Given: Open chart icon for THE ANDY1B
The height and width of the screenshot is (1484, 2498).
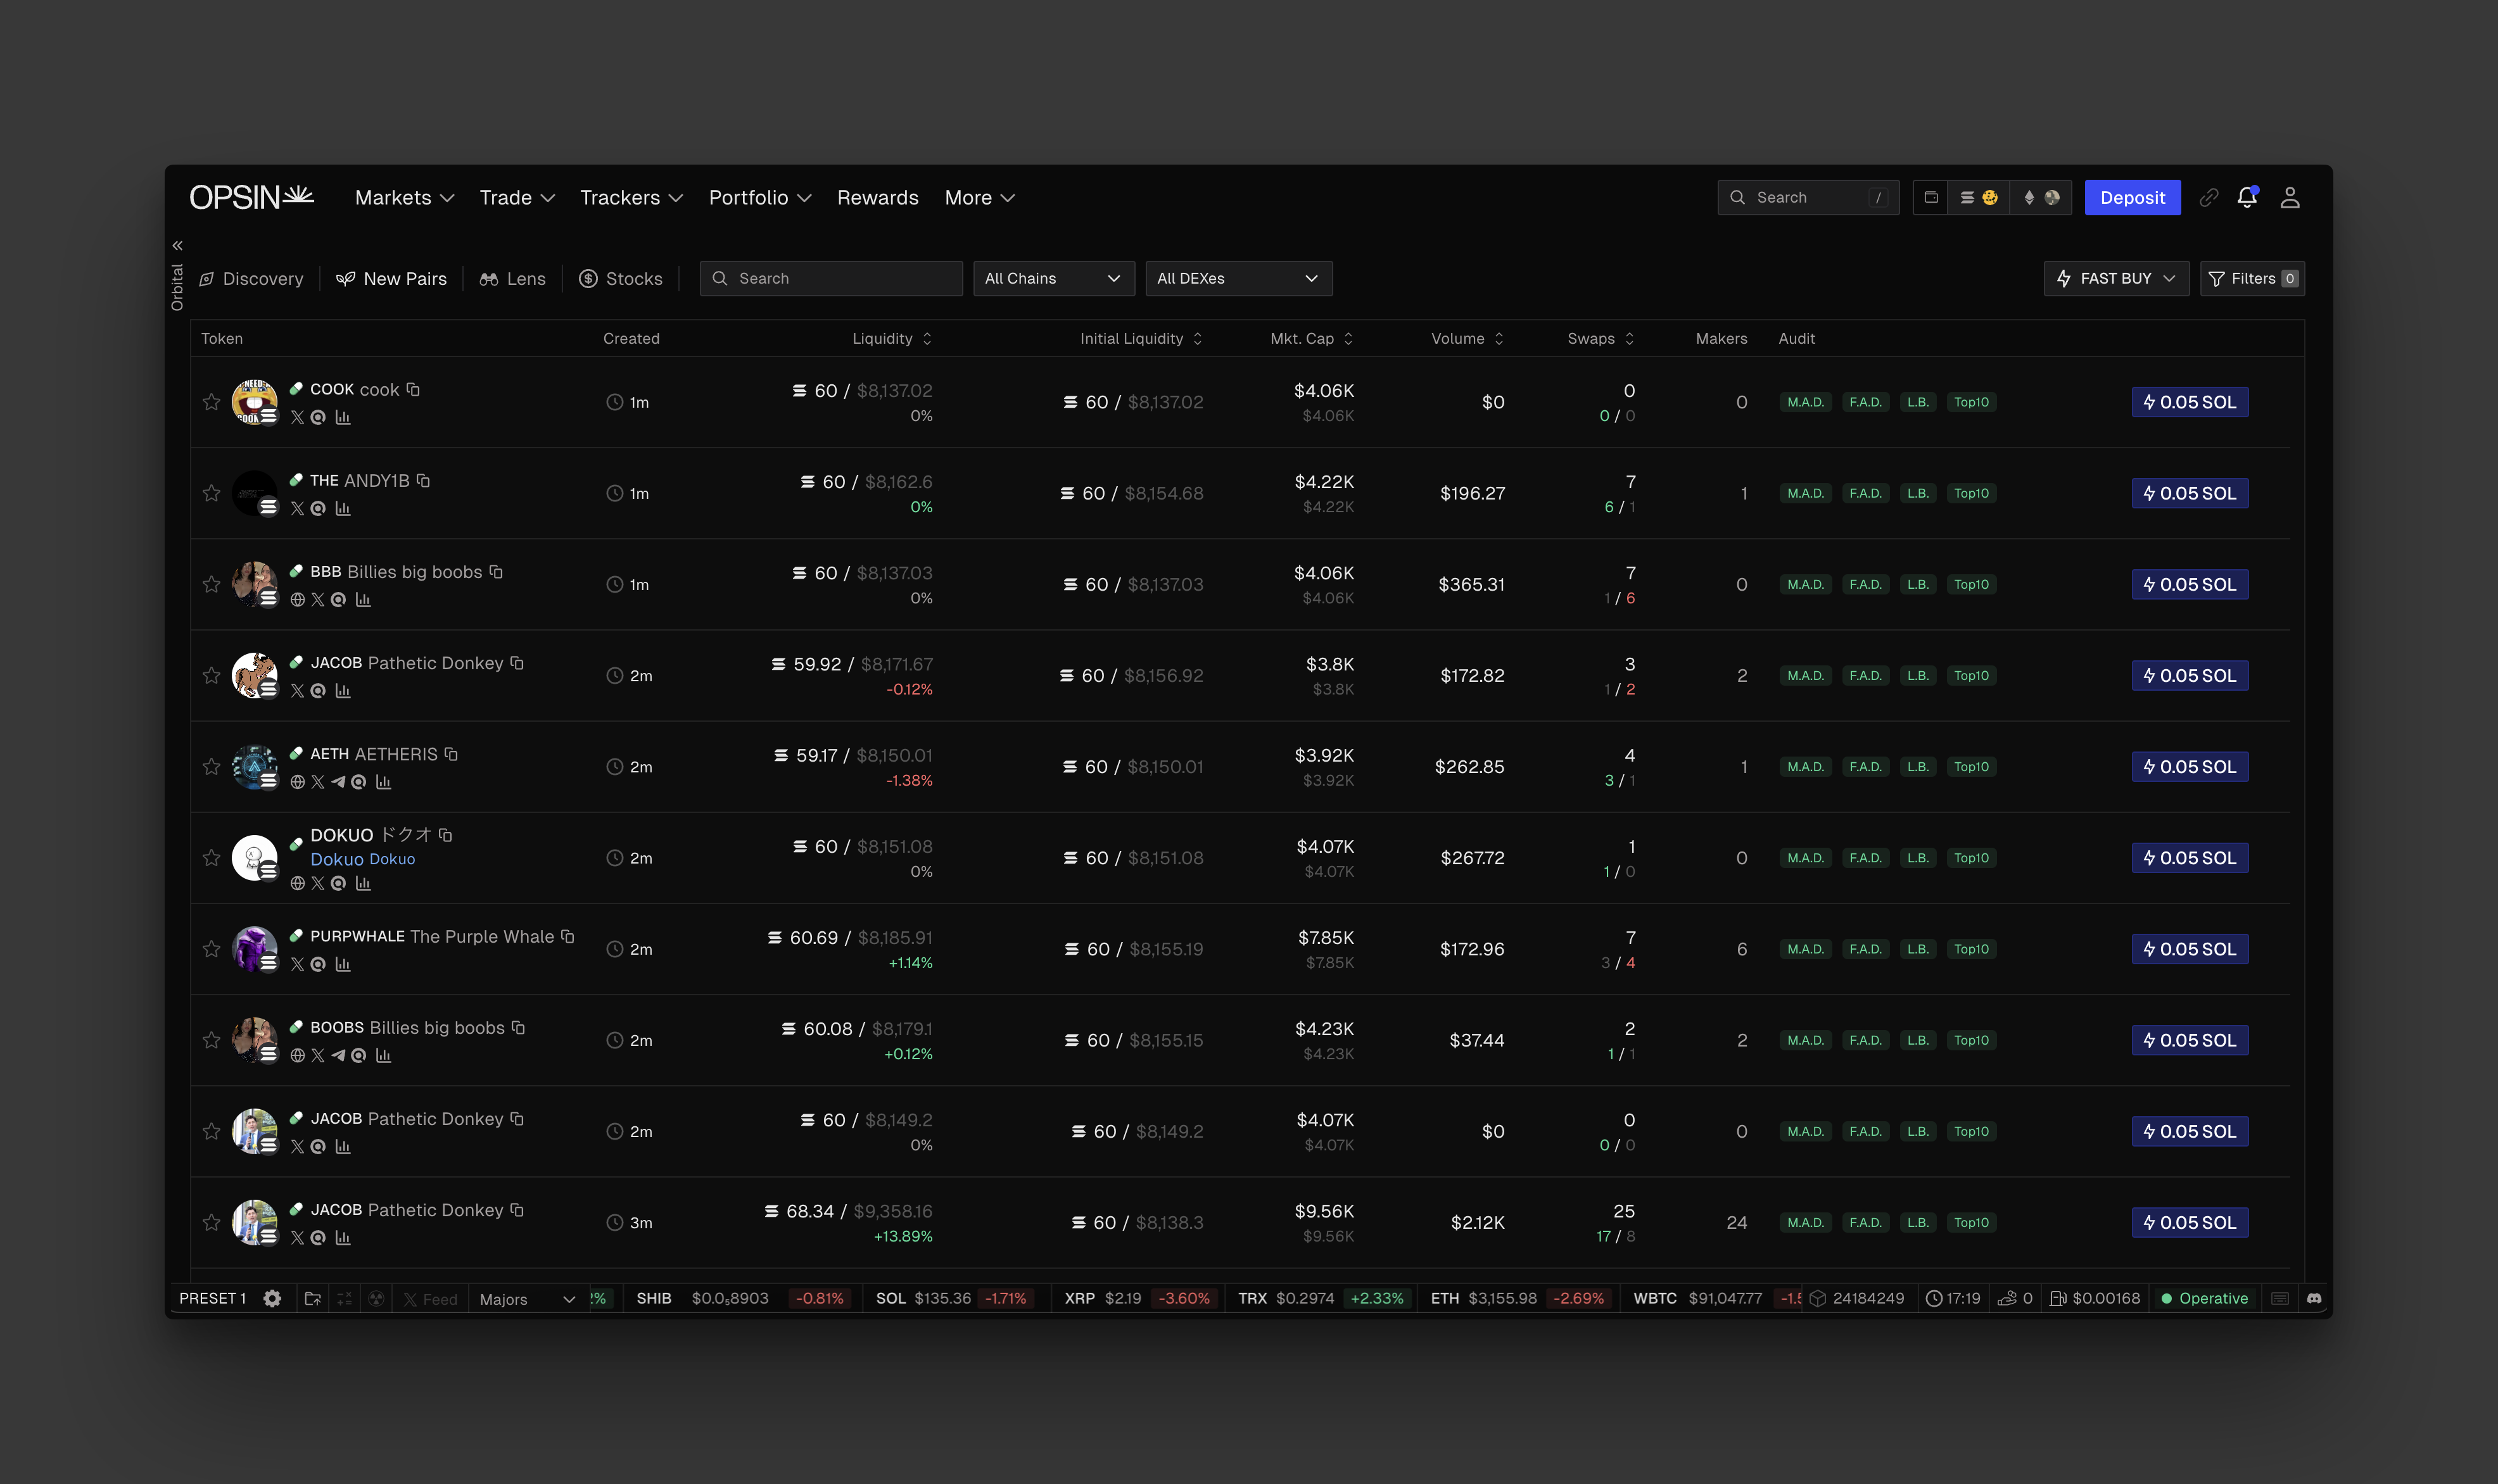Looking at the screenshot, I should (343, 508).
